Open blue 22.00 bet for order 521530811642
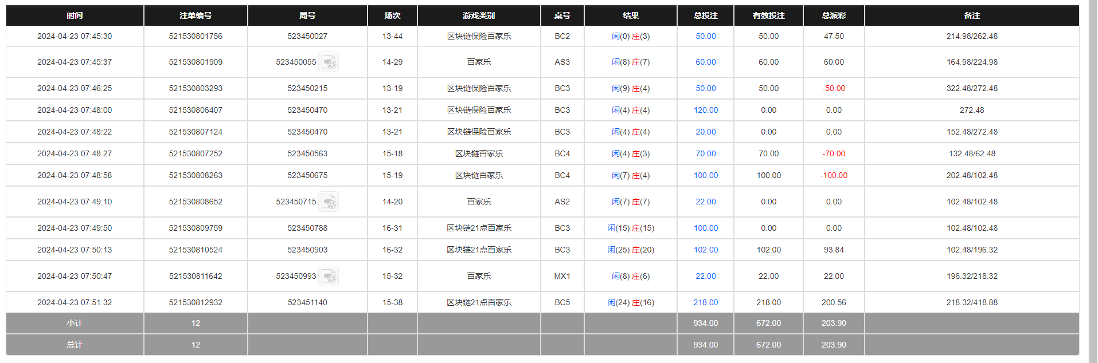Image resolution: width=1098 pixels, height=363 pixels. [x=705, y=276]
